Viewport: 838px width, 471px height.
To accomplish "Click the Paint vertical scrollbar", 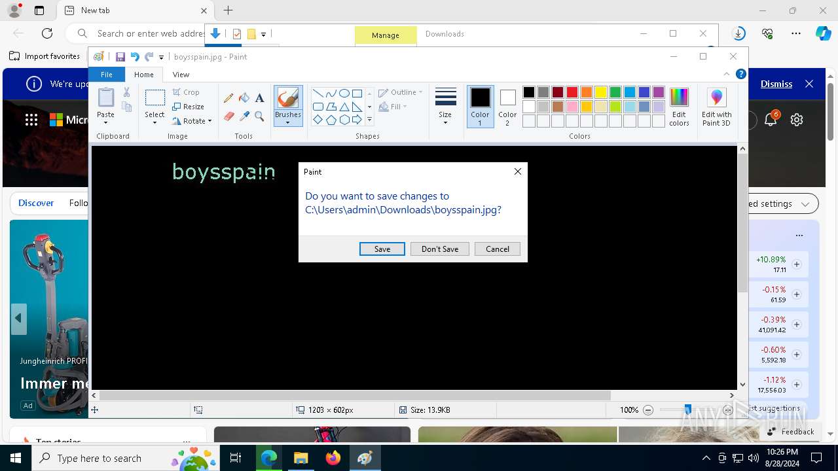I will pos(742,222).
